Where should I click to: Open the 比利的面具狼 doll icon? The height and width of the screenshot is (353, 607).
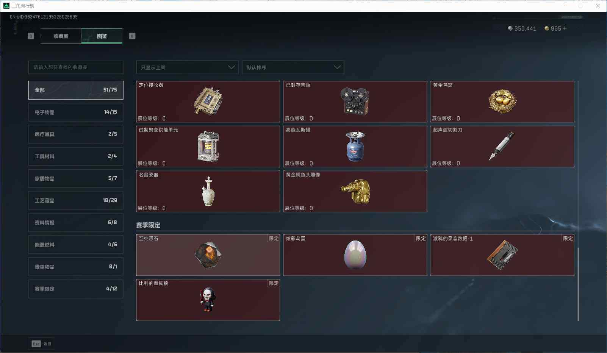(x=208, y=300)
